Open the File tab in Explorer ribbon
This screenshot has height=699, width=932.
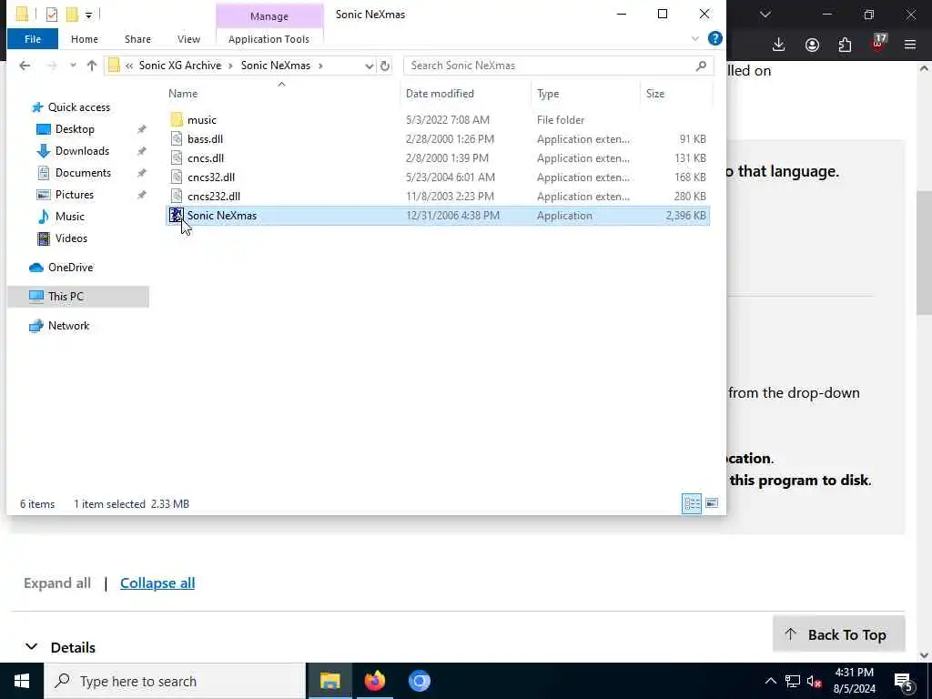point(33,39)
